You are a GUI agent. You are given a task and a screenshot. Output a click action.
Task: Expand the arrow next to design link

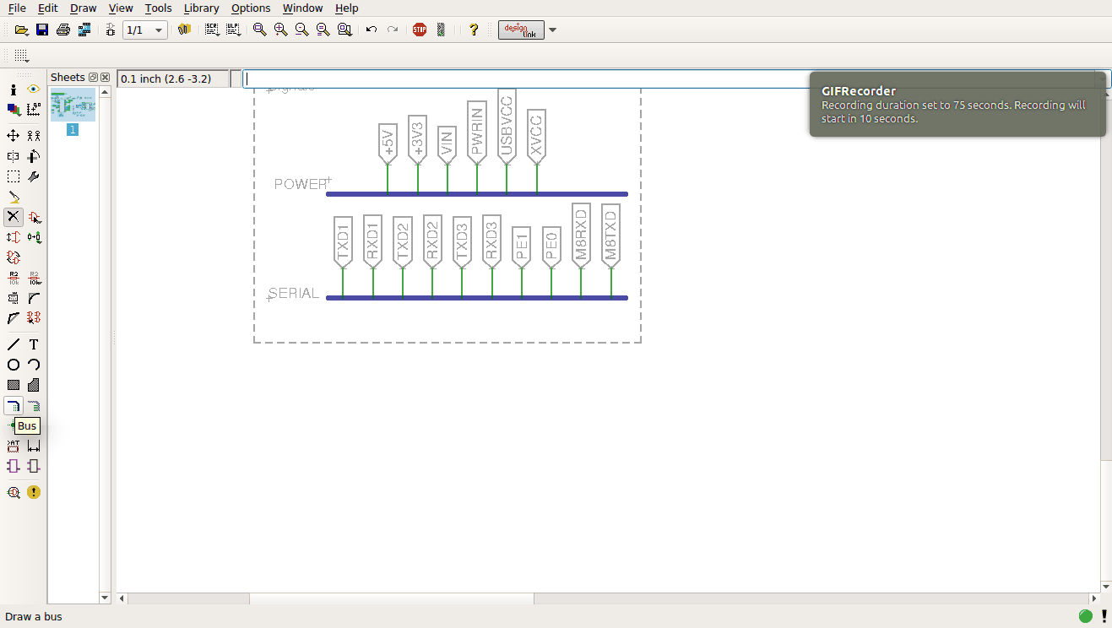(553, 30)
